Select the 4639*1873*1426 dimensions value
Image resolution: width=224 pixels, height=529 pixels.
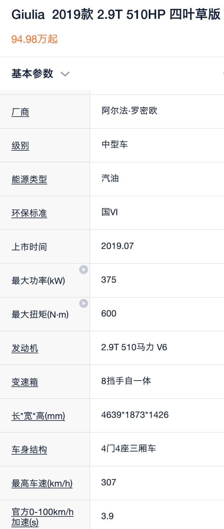pyautogui.click(x=135, y=415)
